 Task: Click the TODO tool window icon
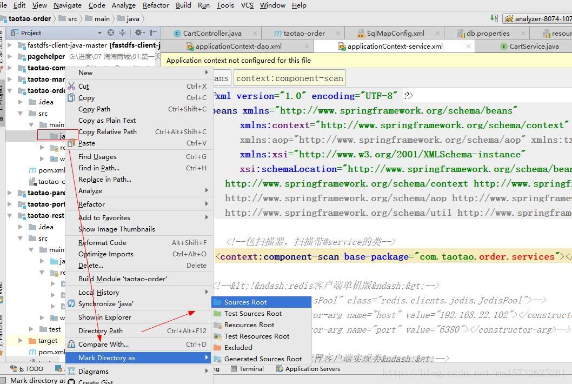[x=14, y=369]
